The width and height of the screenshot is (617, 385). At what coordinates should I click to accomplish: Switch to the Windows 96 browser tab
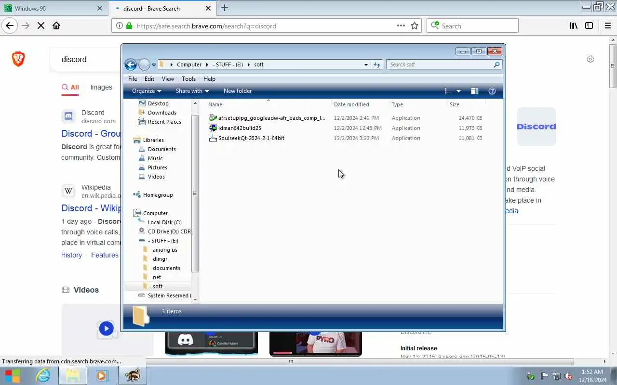(54, 8)
